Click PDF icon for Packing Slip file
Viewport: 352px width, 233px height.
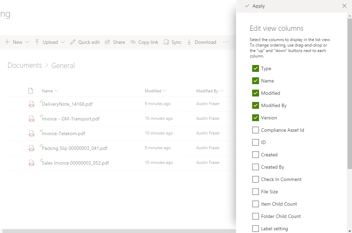click(x=32, y=148)
